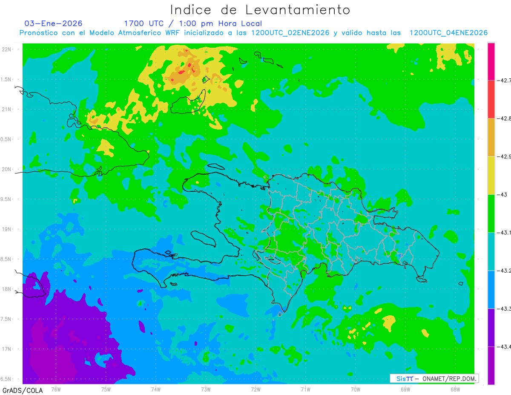511x395 pixels.
Task: Click longitude label '71W'
Action: [305, 389]
